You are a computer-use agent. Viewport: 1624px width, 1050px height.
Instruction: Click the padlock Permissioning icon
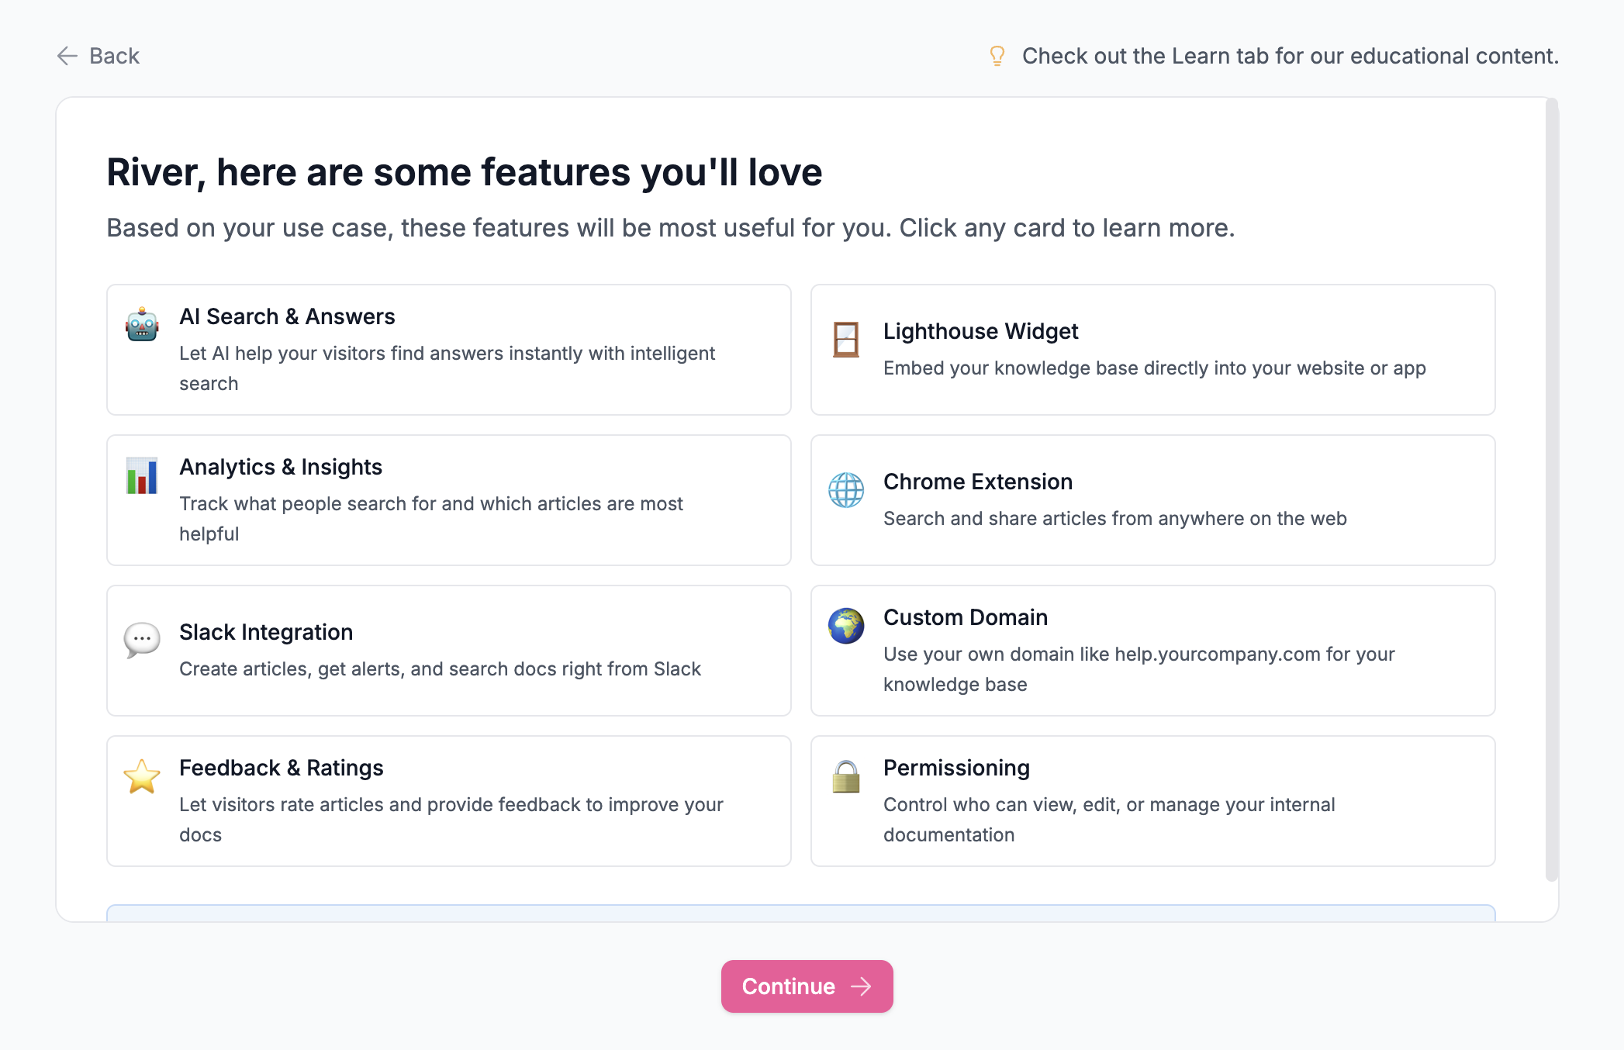pos(845,775)
